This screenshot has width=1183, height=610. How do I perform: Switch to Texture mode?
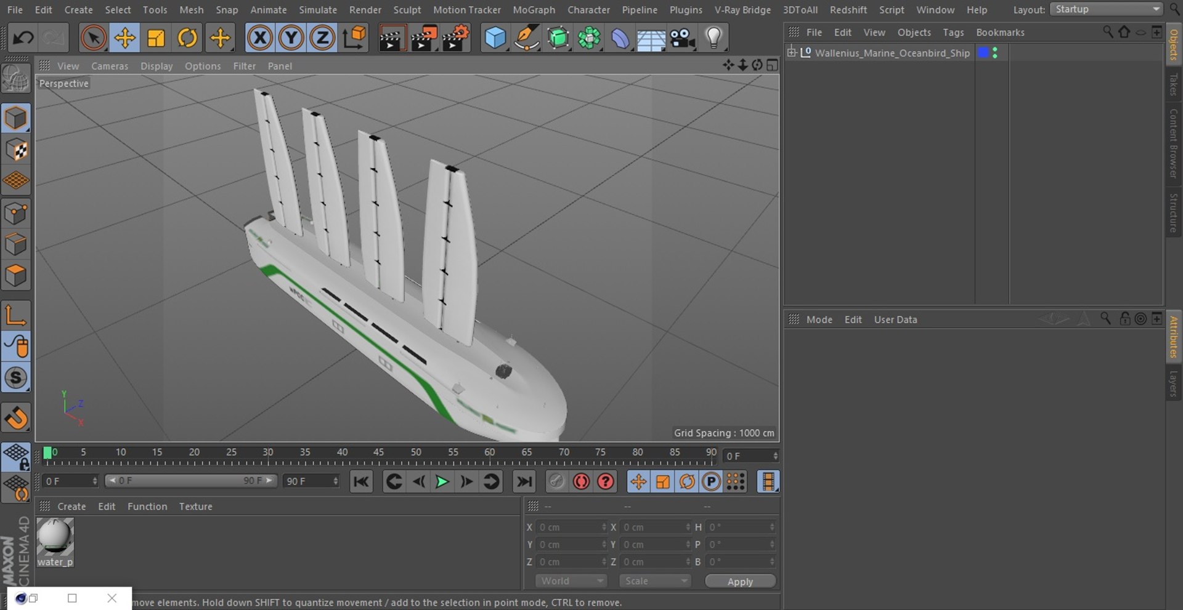[16, 150]
